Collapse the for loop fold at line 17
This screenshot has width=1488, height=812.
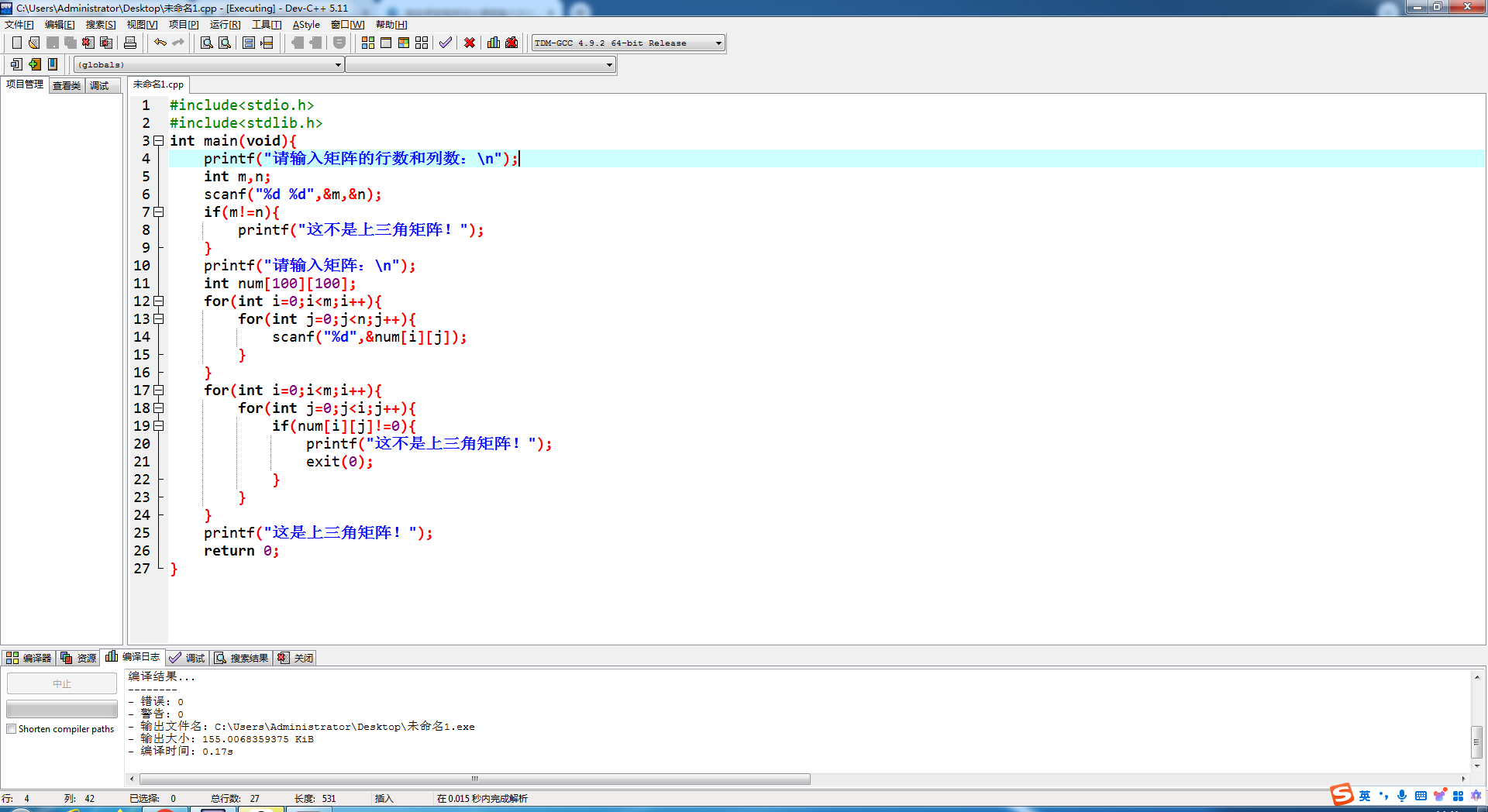(159, 391)
